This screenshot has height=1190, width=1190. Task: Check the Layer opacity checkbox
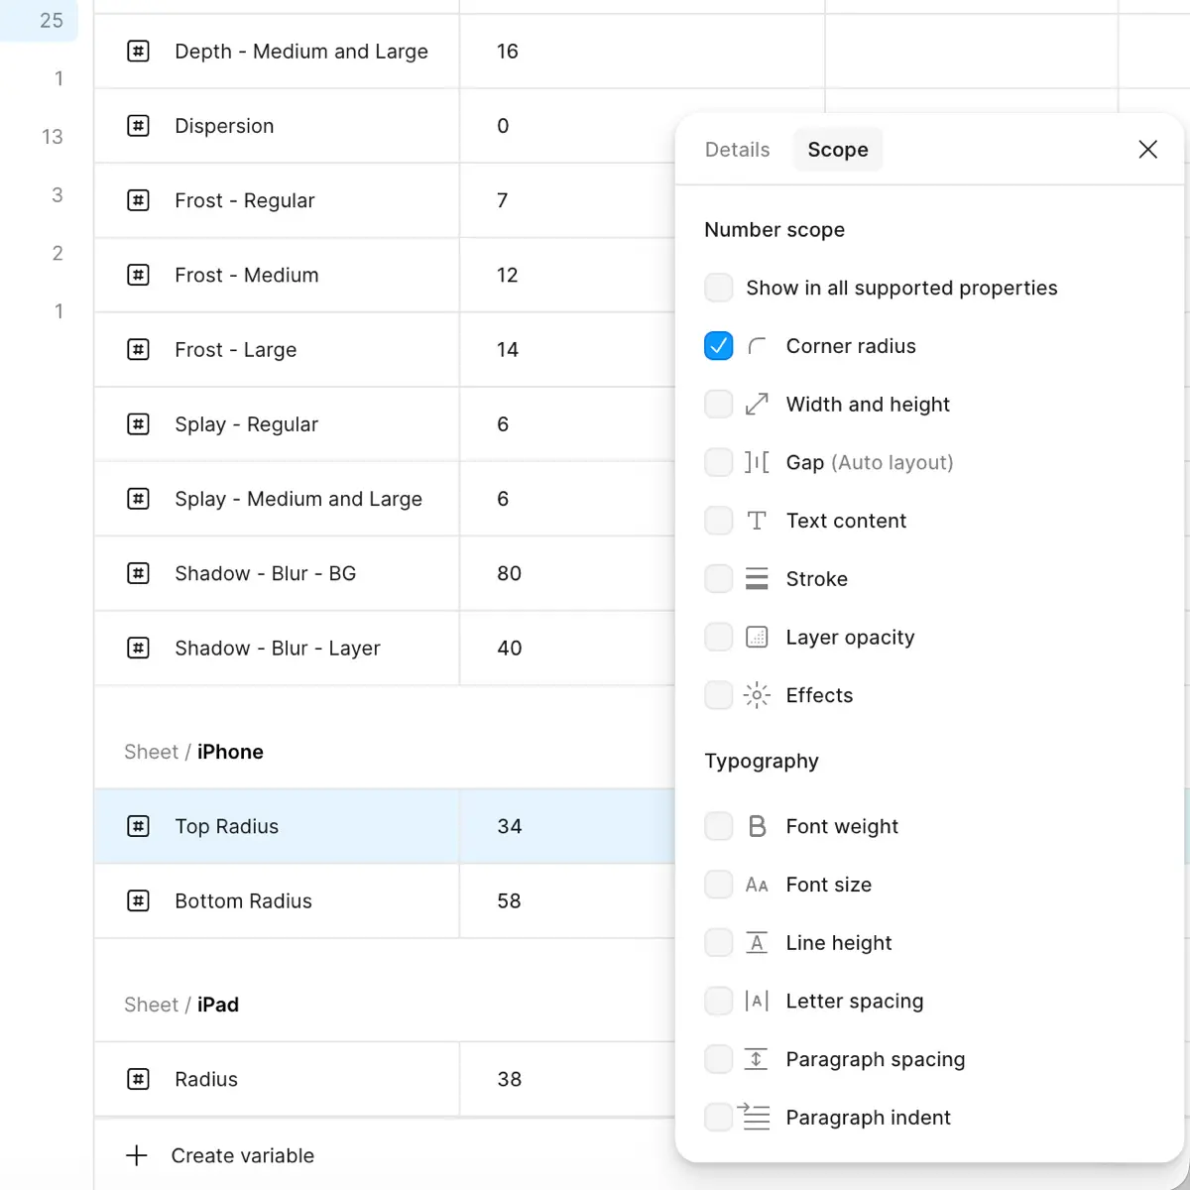[719, 637]
